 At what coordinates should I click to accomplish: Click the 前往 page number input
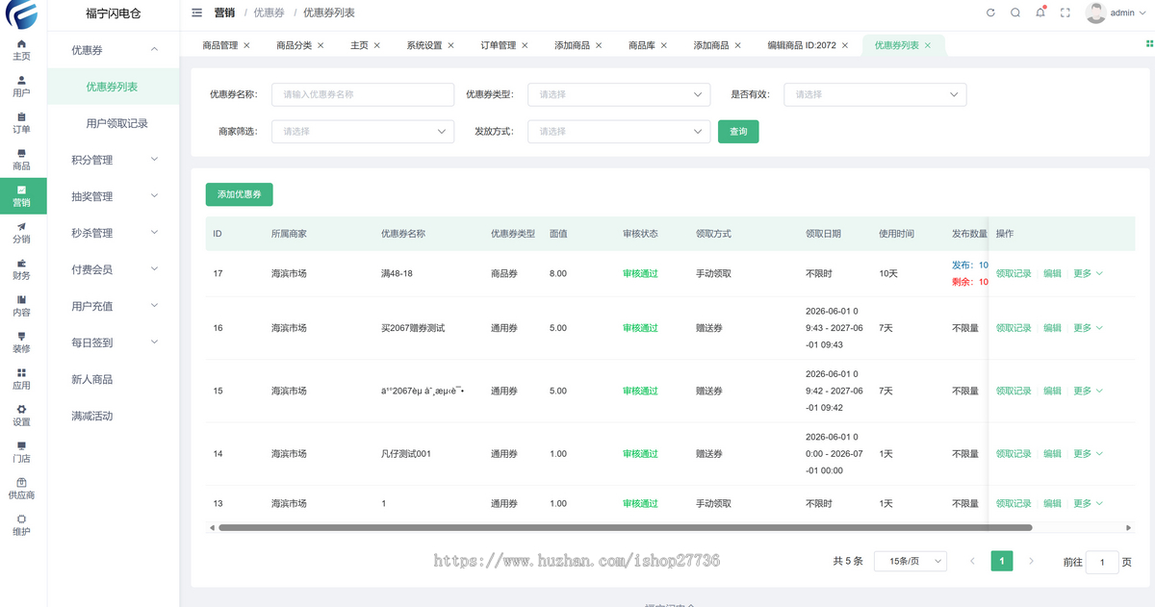tap(1102, 562)
